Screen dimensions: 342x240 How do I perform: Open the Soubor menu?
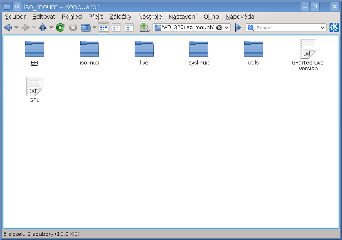[x=15, y=17]
